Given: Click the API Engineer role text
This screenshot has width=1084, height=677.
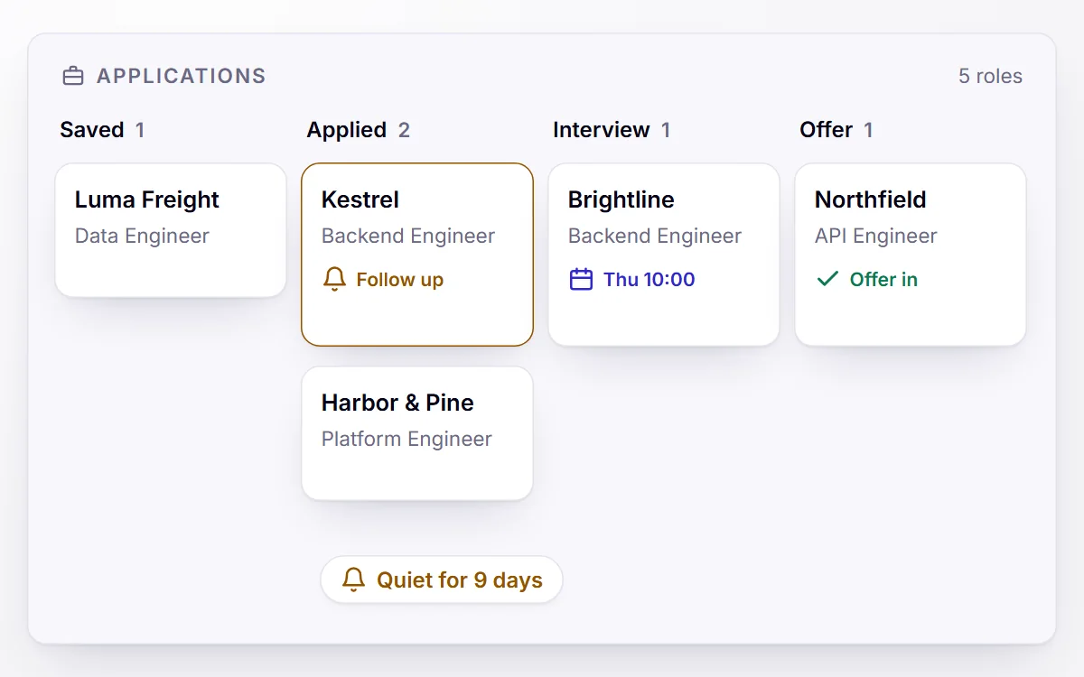Looking at the screenshot, I should click(876, 236).
